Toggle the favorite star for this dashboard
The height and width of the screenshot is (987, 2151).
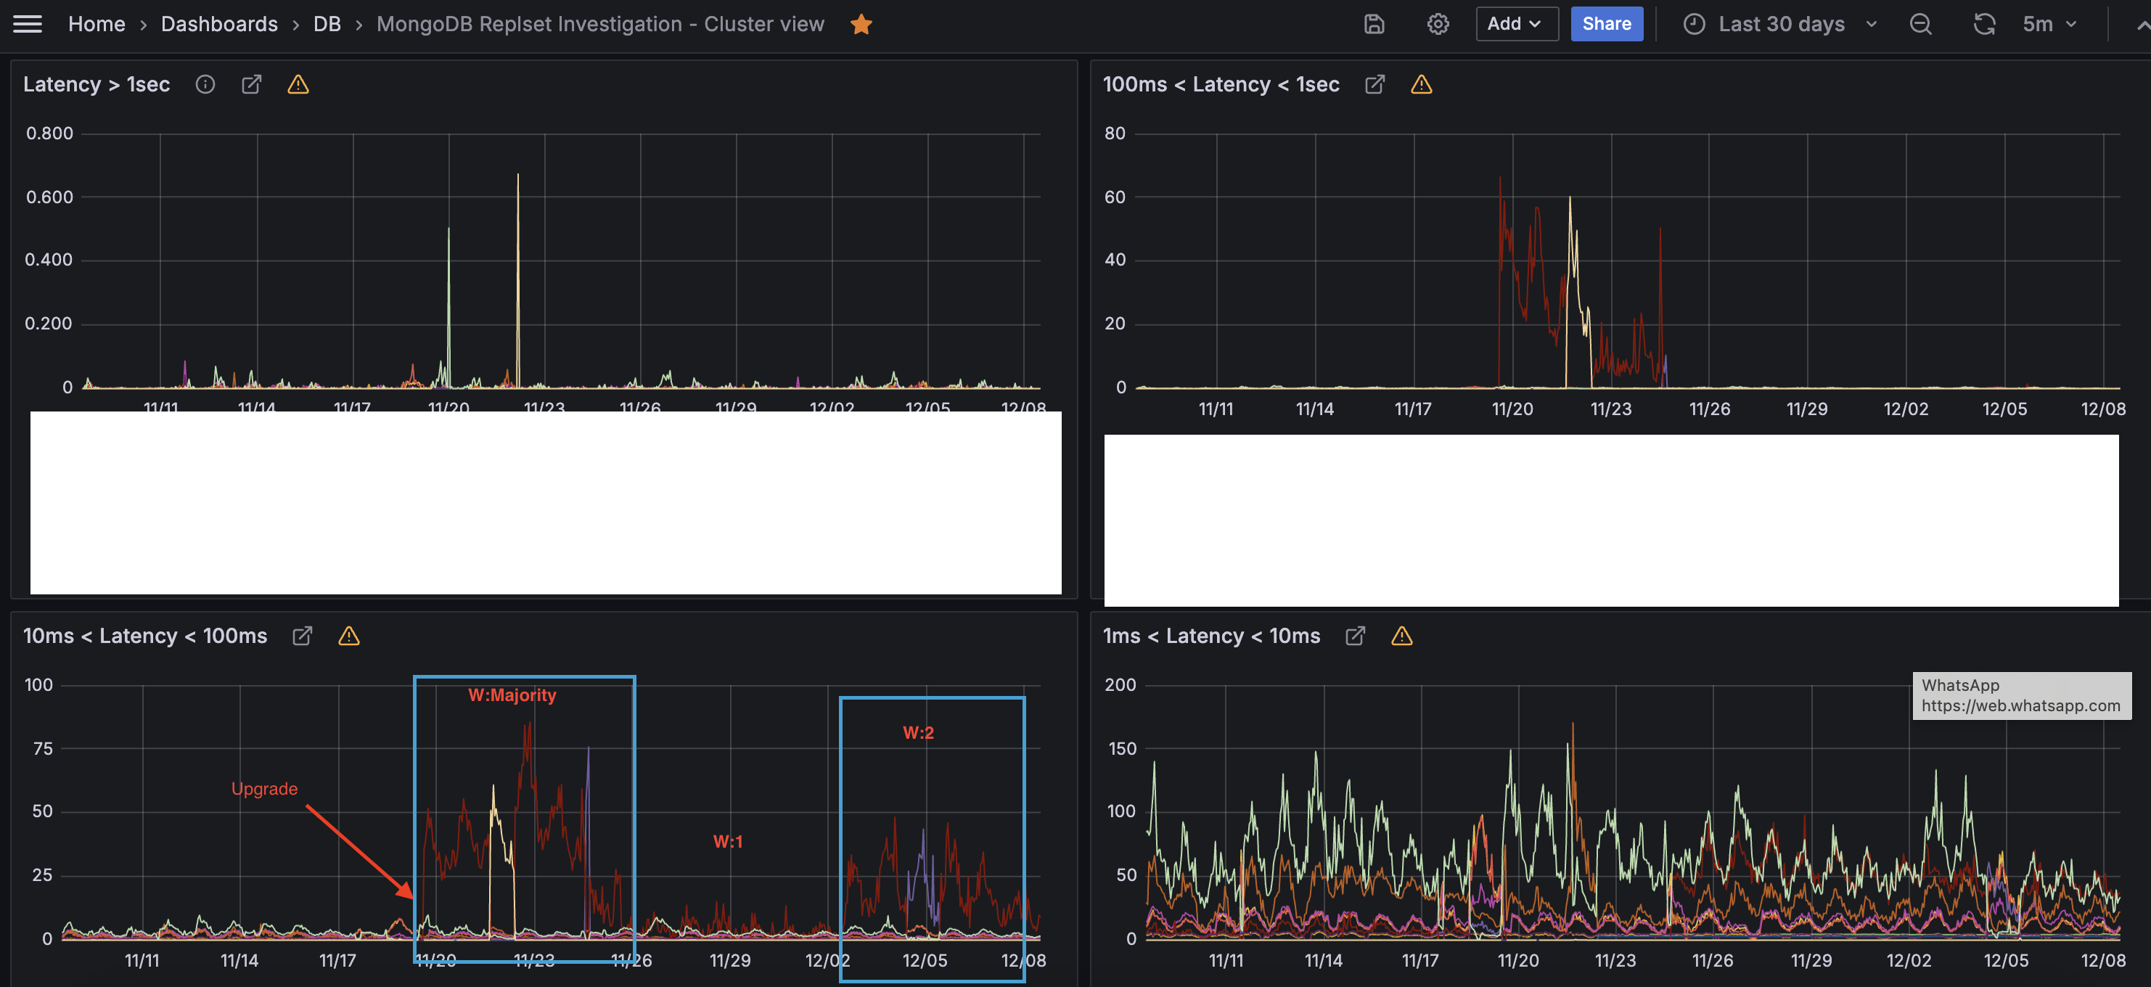(x=861, y=24)
